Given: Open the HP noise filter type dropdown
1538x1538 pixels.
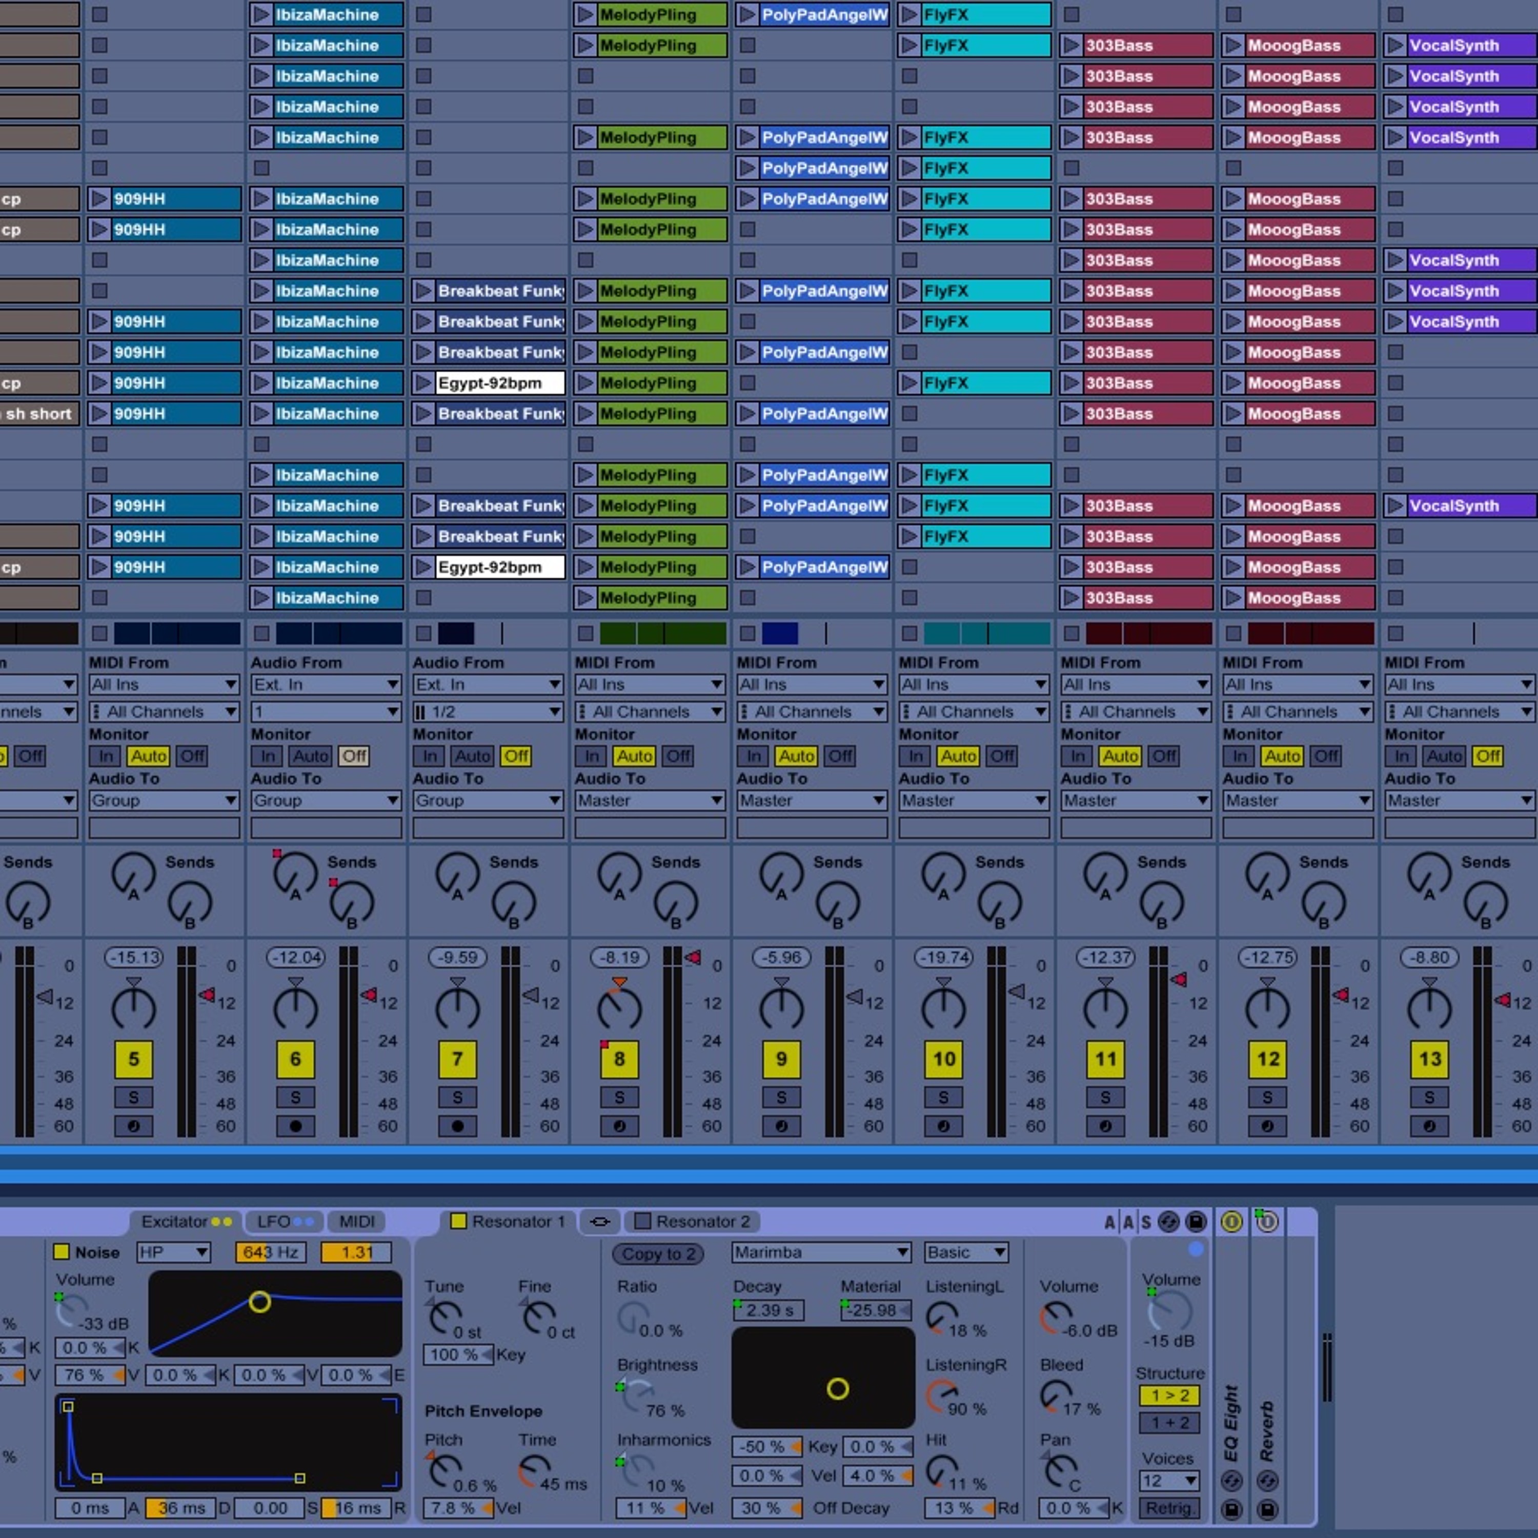Looking at the screenshot, I should tap(173, 1252).
